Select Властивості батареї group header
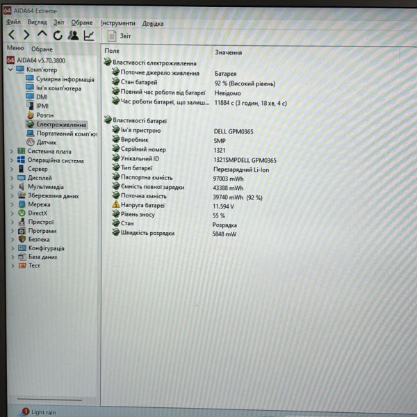 (x=136, y=120)
